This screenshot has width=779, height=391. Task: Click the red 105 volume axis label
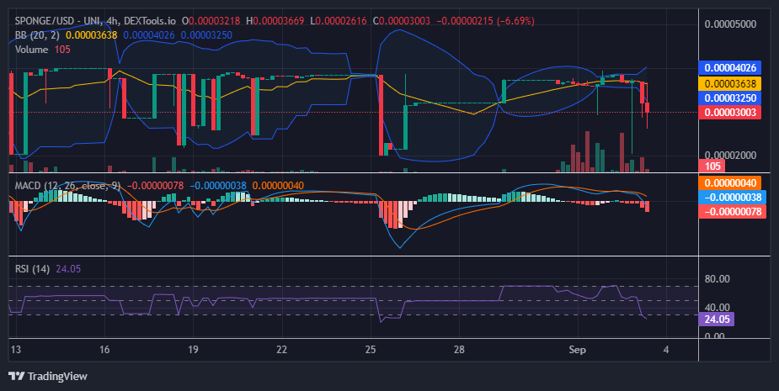point(712,166)
